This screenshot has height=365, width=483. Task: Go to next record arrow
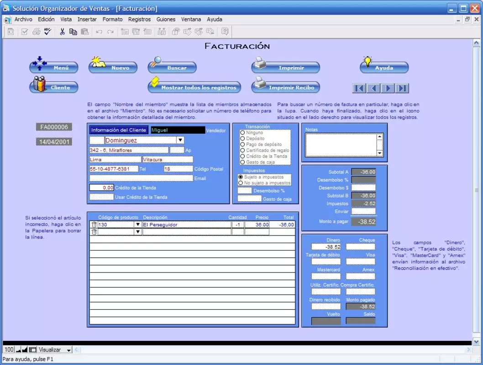click(x=388, y=89)
